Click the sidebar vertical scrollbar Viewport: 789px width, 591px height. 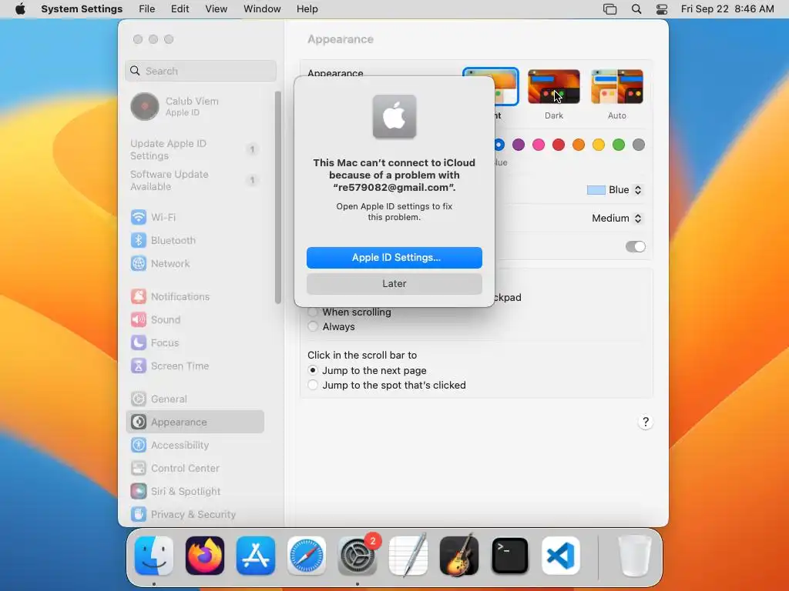pos(277,197)
